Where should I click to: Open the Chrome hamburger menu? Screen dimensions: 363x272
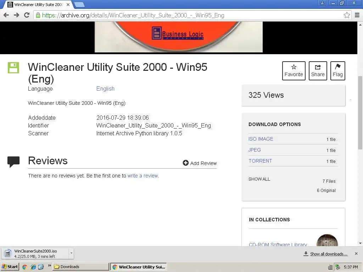click(357, 15)
